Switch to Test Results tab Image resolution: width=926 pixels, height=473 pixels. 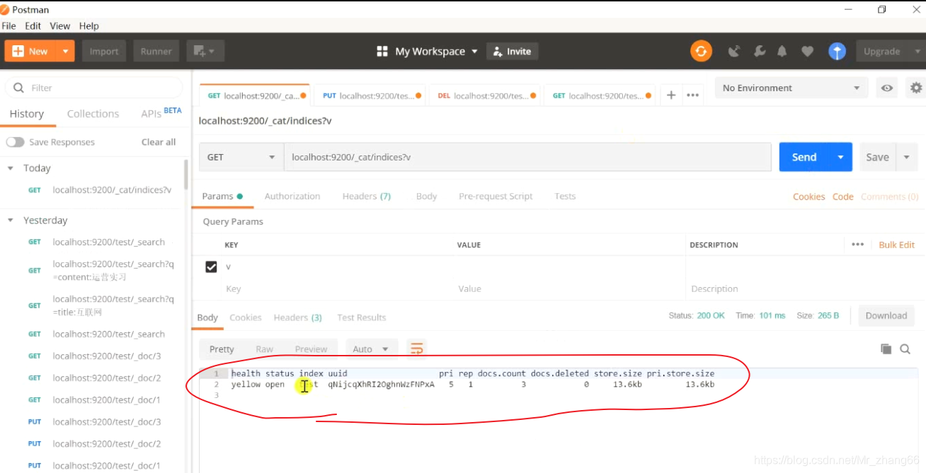tap(362, 317)
